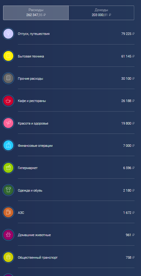Open the Отпуск, путешествия category
The image size is (141, 276).
(x=69, y=34)
